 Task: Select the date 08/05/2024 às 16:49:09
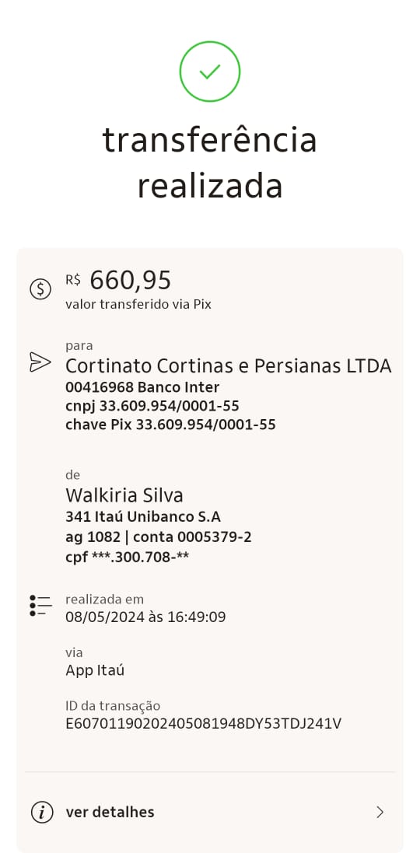pyautogui.click(x=145, y=617)
